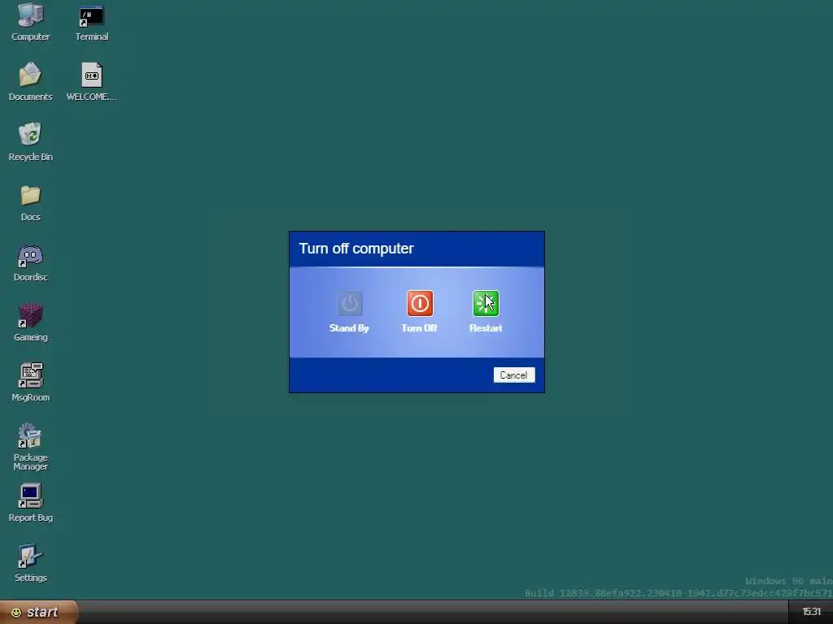Viewport: 833px width, 624px height.
Task: Open the start menu button
Action: 39,612
